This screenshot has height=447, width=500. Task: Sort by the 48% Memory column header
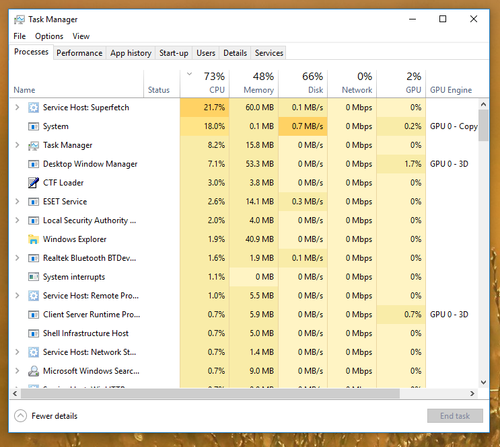pos(254,84)
